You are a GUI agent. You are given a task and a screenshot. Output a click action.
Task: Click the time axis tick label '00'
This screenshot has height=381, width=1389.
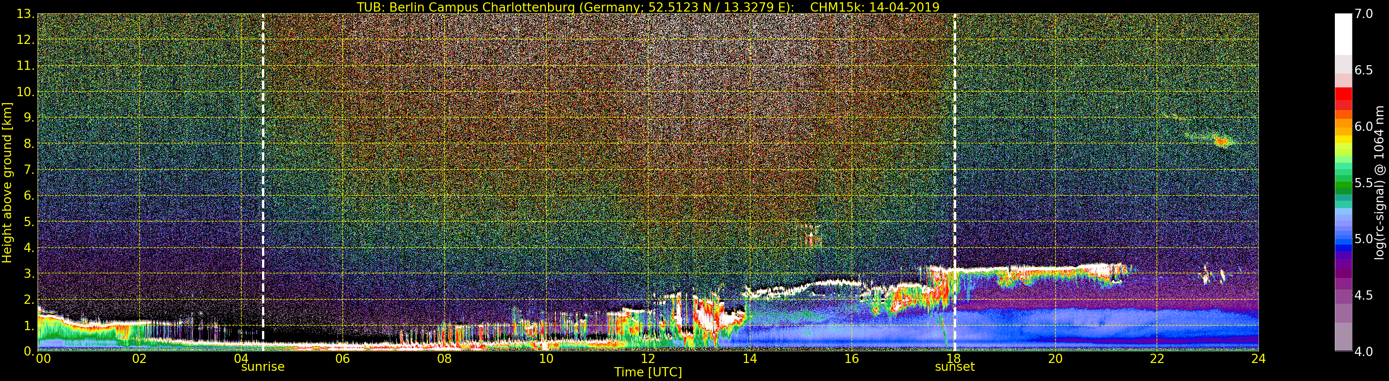tap(43, 359)
